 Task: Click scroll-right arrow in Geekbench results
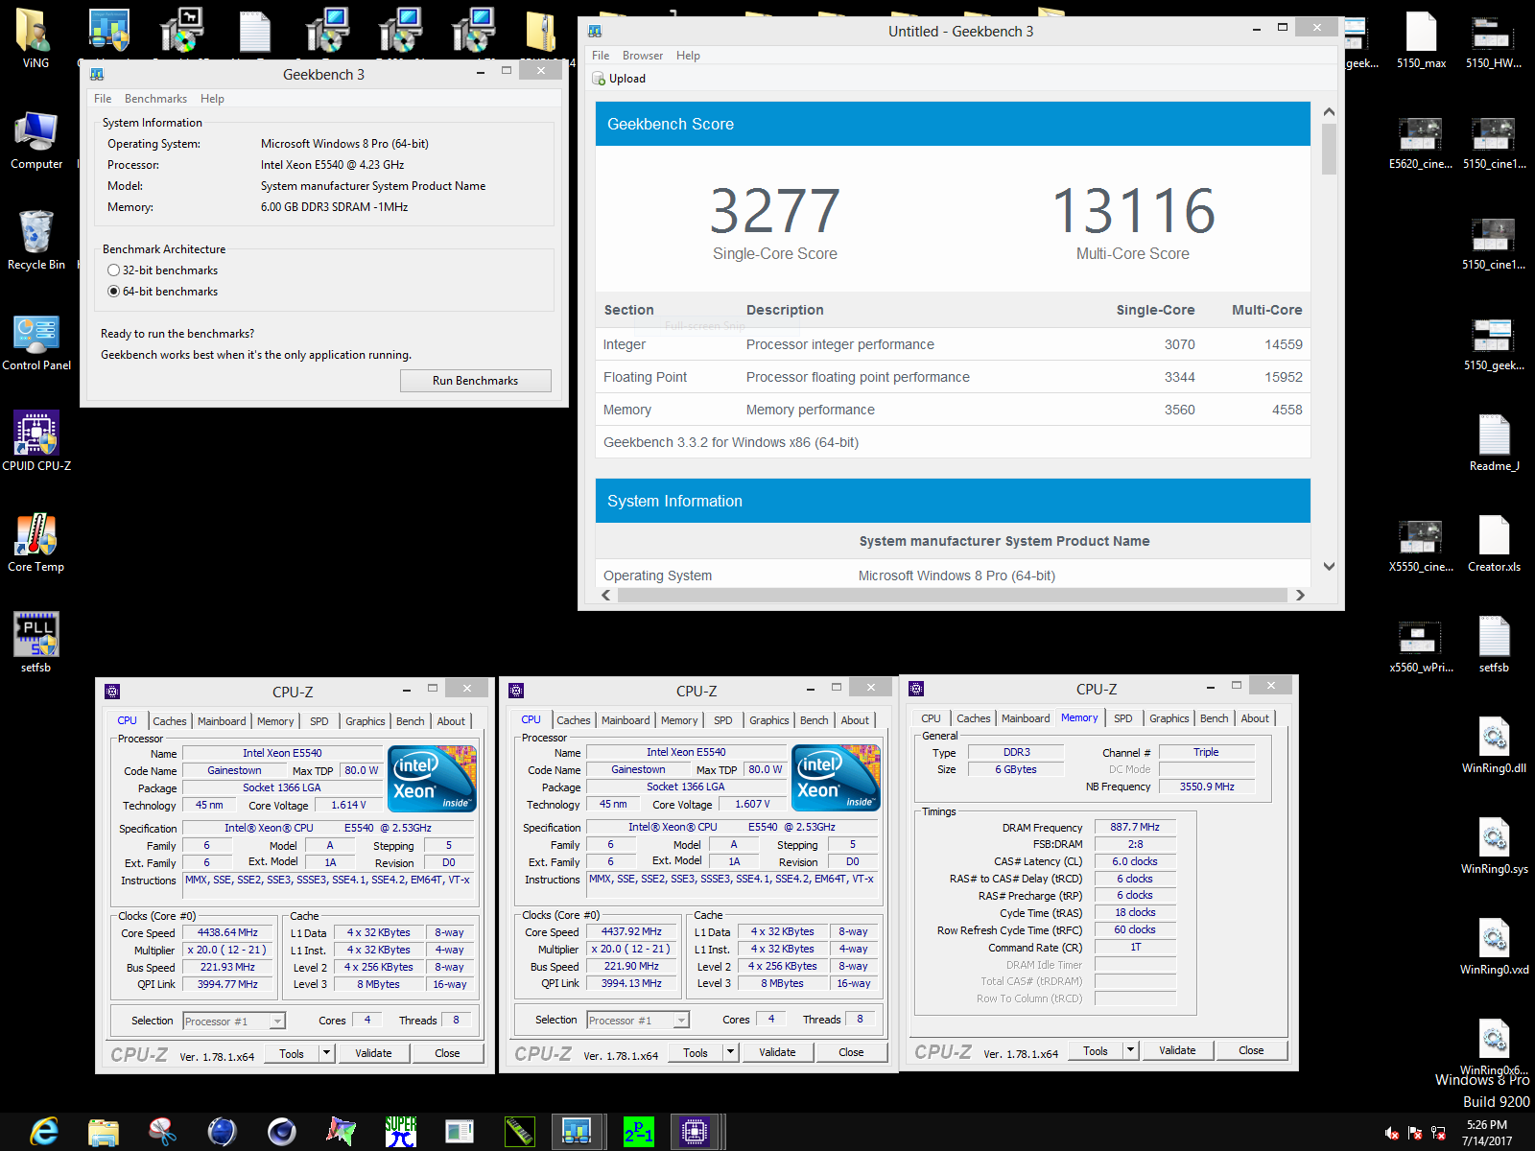[1300, 596]
